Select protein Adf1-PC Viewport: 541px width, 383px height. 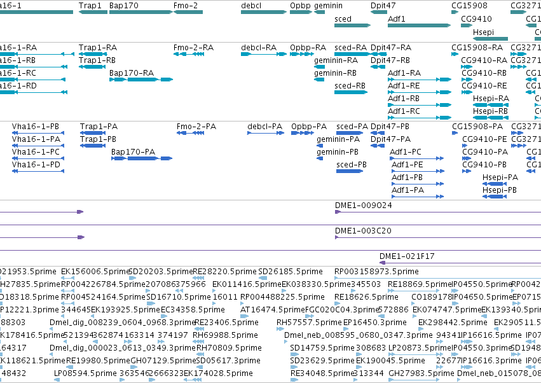pyautogui.click(x=416, y=158)
